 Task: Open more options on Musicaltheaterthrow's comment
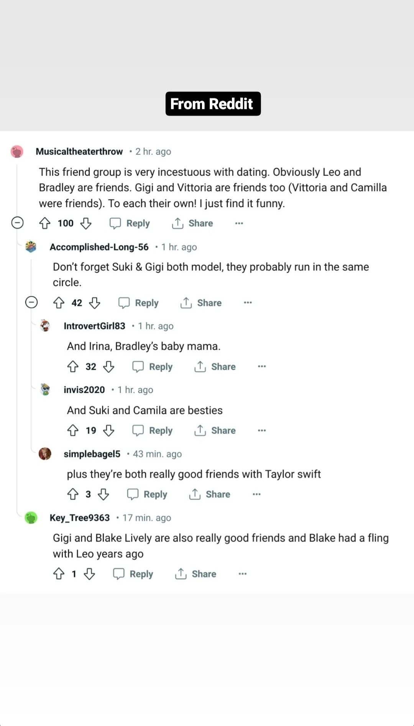point(239,223)
